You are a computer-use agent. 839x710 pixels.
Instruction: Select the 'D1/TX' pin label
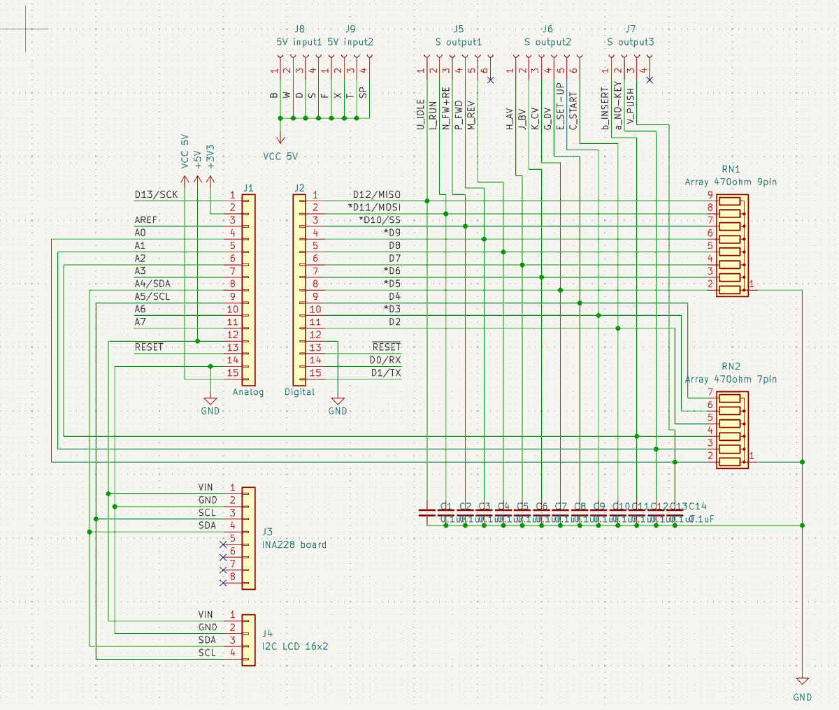[385, 372]
